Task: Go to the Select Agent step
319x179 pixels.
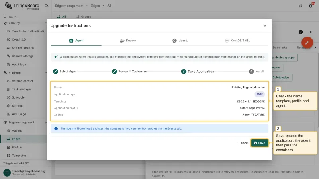Action: 65,72
